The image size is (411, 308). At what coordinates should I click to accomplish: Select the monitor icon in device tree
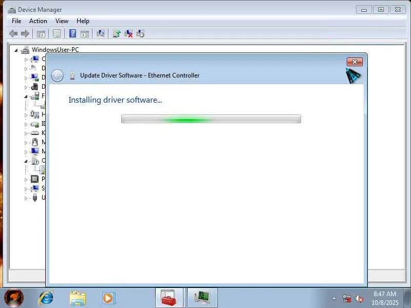pos(35,151)
